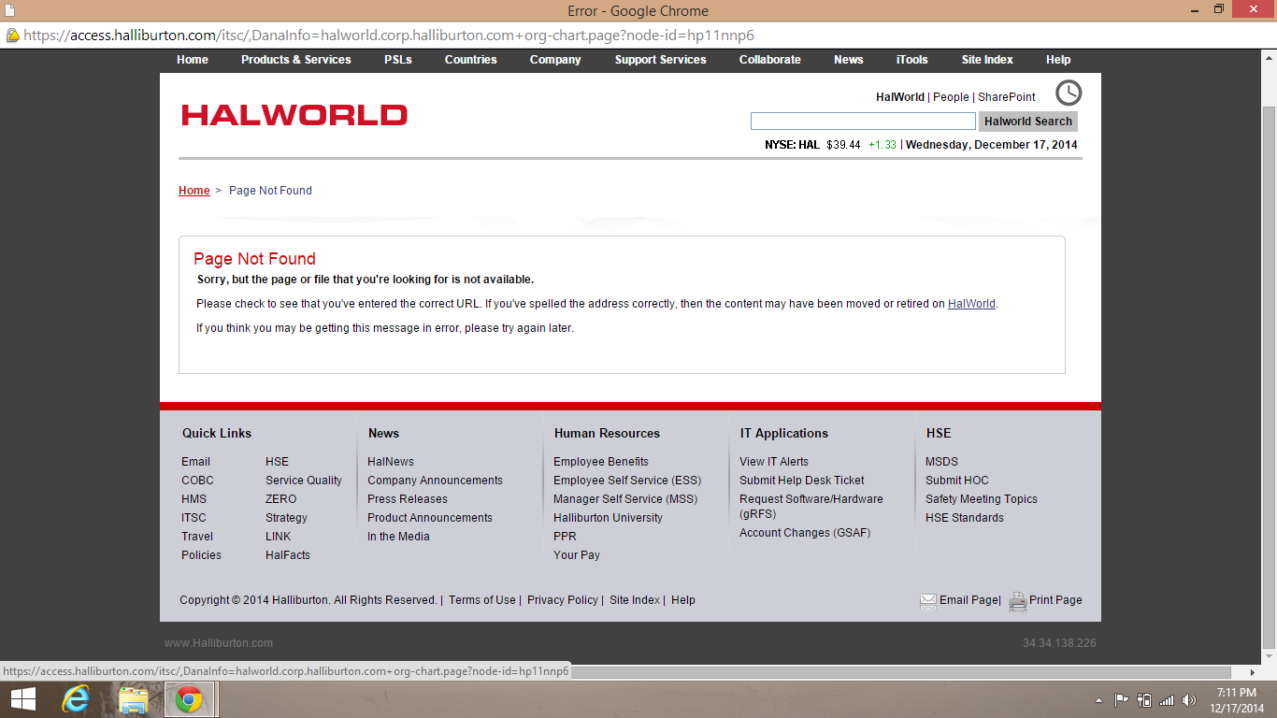Open Privacy Policy footer link
This screenshot has height=718, width=1277.
[563, 600]
